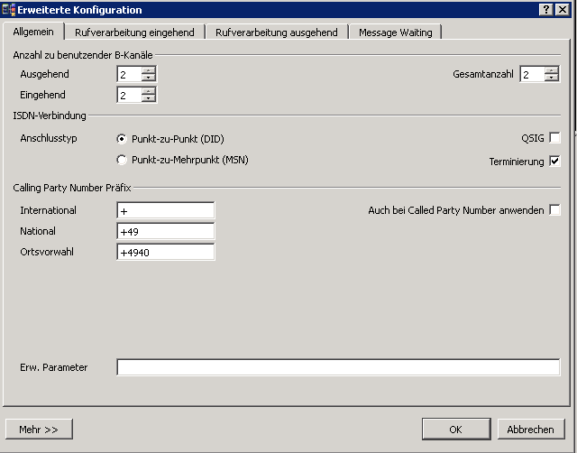The height and width of the screenshot is (453, 577).
Task: Switch to Rufverarbeitung eingehend tab
Action: coord(134,32)
